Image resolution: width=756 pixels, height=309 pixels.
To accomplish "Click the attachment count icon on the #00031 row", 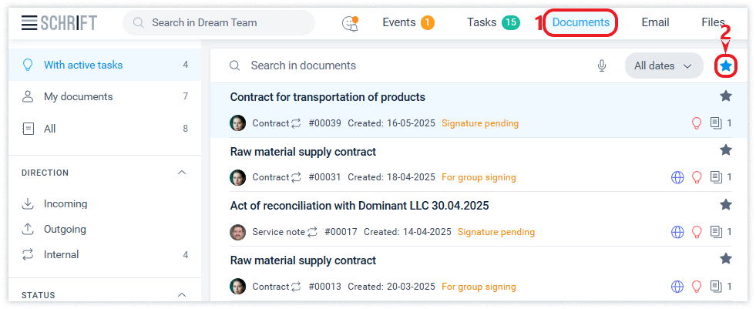I will [x=716, y=177].
